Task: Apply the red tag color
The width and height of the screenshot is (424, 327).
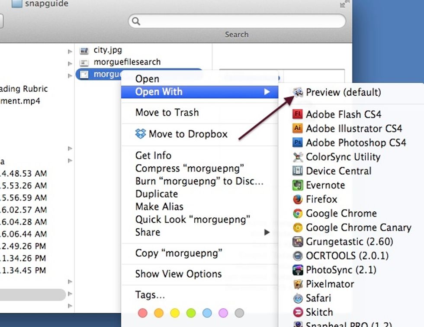Action: pos(142,313)
